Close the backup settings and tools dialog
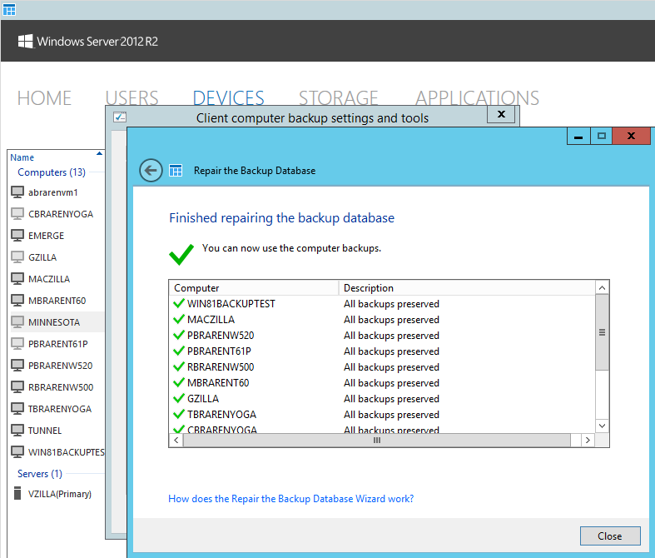The width and height of the screenshot is (655, 558). point(501,114)
